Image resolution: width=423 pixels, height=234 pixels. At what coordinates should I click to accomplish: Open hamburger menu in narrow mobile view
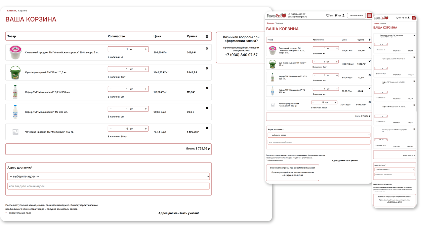click(414, 17)
